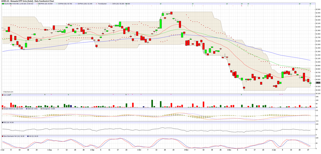321x154 pixels.
Task: Click the 1 Aug date label
Action: click(x=49, y=150)
